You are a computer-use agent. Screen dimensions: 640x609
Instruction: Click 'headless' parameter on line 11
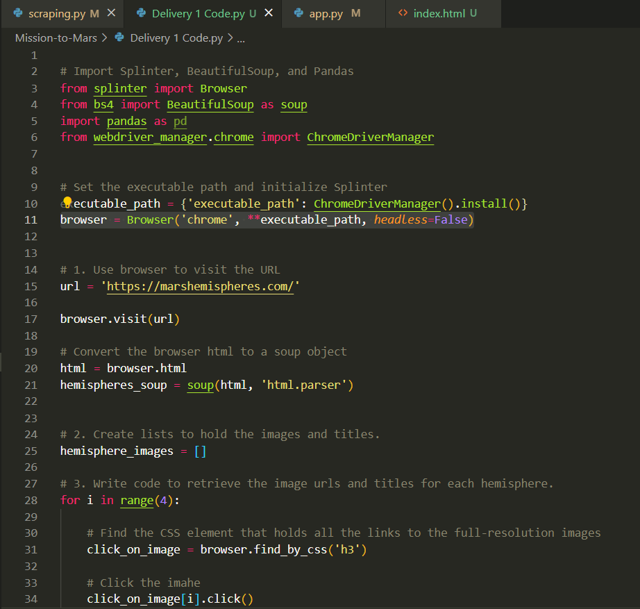click(401, 219)
